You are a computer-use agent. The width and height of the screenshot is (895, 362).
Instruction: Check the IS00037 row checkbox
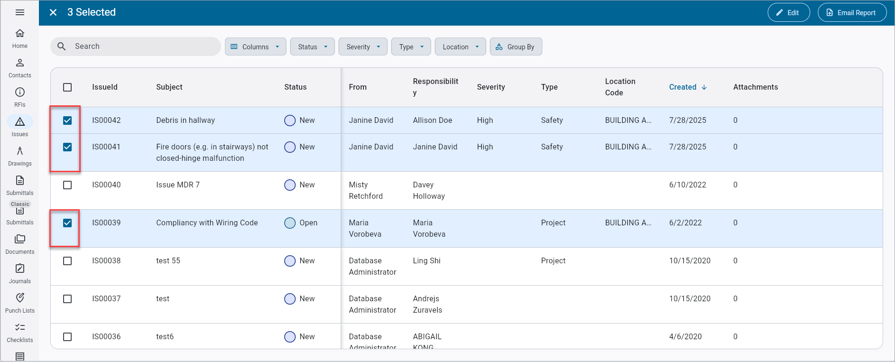coord(67,299)
